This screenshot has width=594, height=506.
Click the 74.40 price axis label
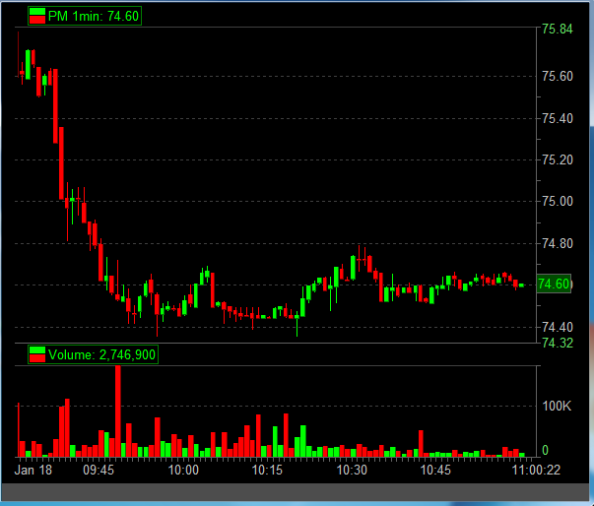[558, 327]
